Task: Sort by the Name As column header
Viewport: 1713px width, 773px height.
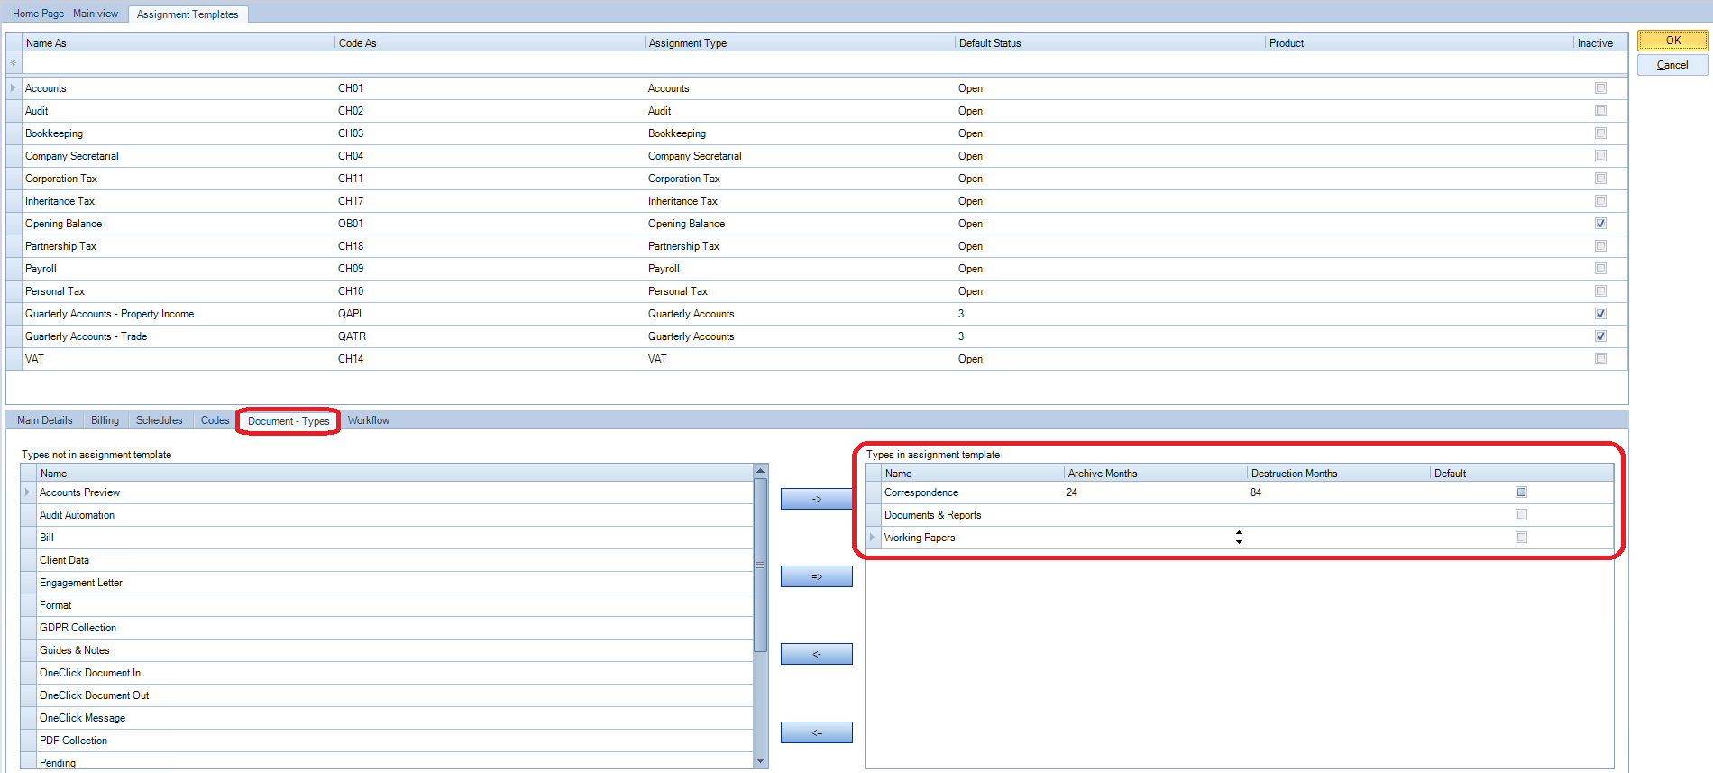Action: (x=178, y=43)
